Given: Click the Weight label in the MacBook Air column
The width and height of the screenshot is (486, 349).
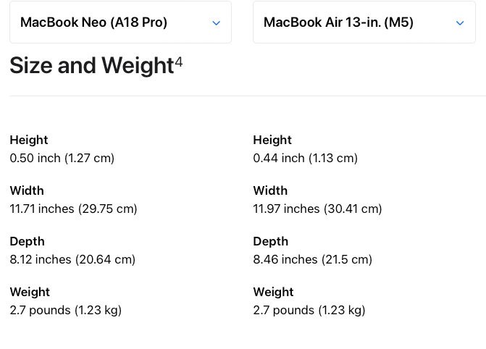Looking at the screenshot, I should pos(273,292).
